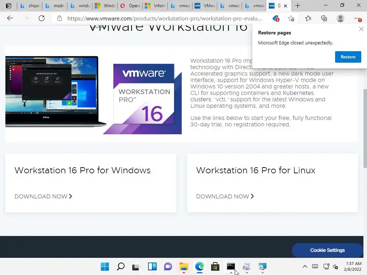View site information lock icon
Image resolution: width=367 pixels, height=275 pixels.
[59, 18]
